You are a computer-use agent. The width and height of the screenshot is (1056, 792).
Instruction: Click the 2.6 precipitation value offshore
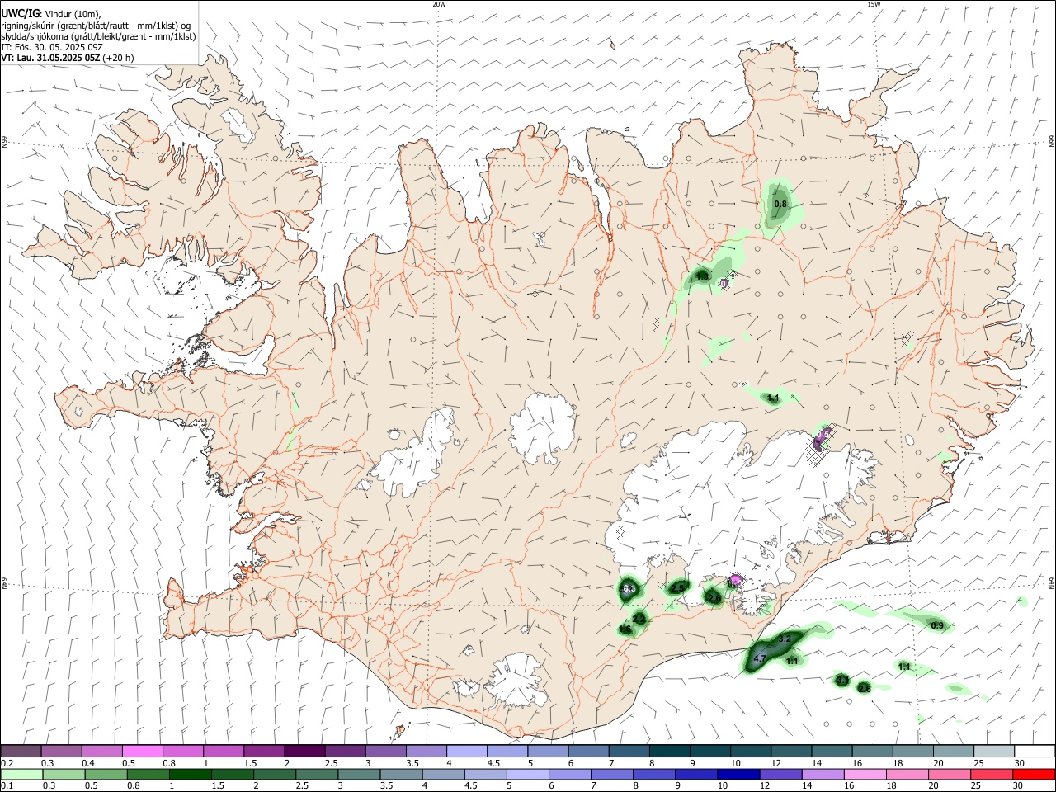pos(865,688)
